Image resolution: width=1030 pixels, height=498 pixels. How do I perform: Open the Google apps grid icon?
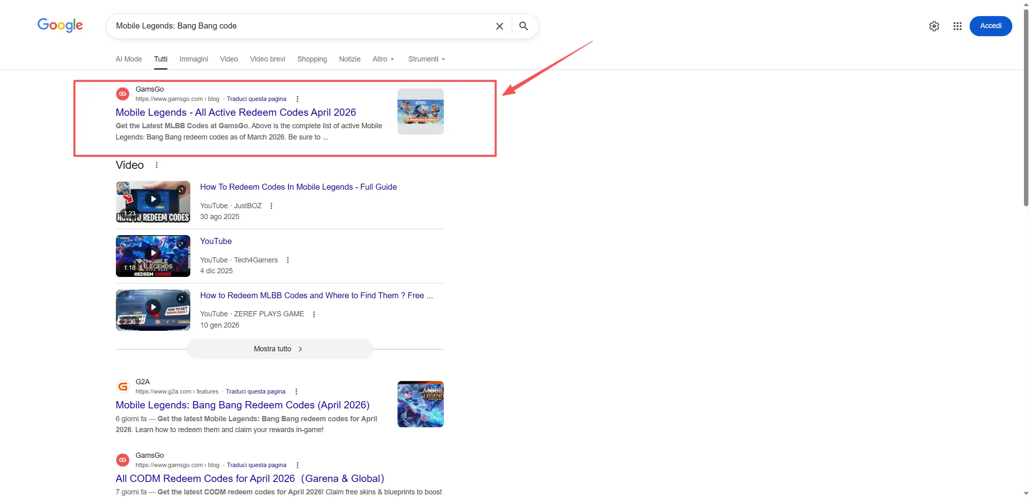957,26
